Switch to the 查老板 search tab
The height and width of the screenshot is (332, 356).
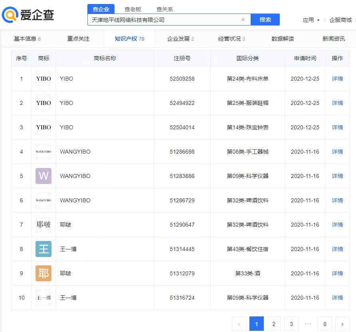(x=133, y=9)
